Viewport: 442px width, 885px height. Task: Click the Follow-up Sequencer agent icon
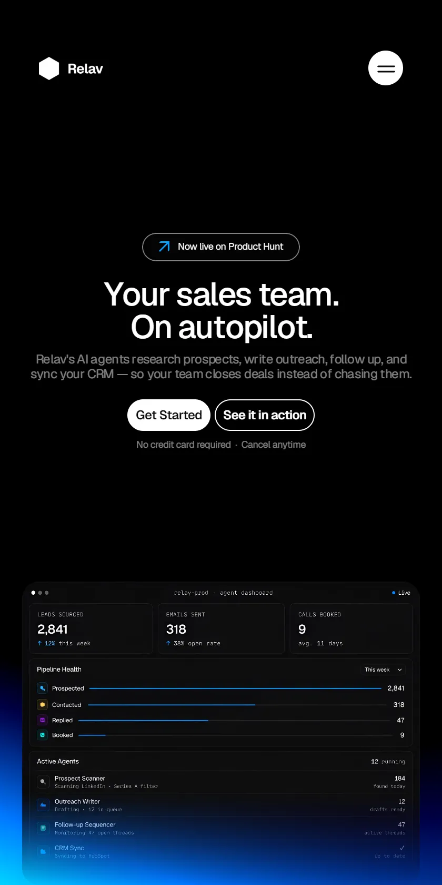click(43, 828)
